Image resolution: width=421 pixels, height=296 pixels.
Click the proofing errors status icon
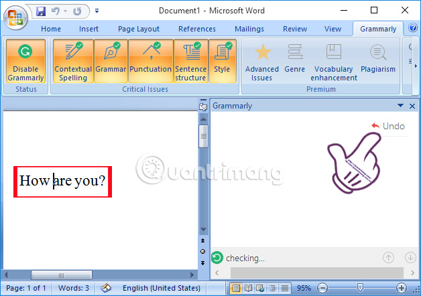pyautogui.click(x=106, y=288)
